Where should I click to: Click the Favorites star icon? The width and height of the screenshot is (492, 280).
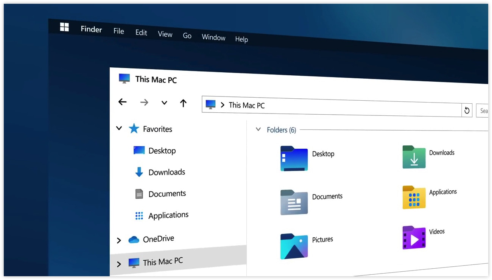134,129
